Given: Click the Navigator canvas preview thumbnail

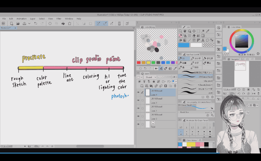Looking at the screenshot, I should (240, 66).
